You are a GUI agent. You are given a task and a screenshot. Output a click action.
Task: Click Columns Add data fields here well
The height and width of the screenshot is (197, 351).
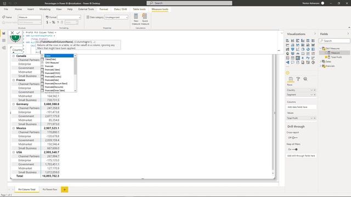click(x=301, y=107)
